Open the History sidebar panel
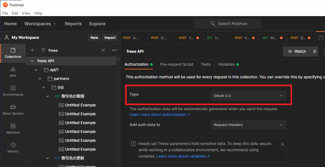This screenshot has height=167, width=325. (13, 148)
